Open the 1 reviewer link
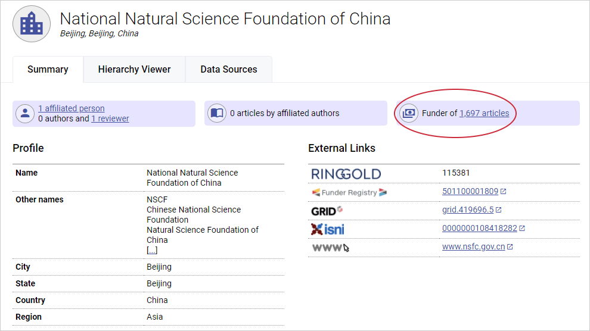This screenshot has width=590, height=331. point(110,118)
